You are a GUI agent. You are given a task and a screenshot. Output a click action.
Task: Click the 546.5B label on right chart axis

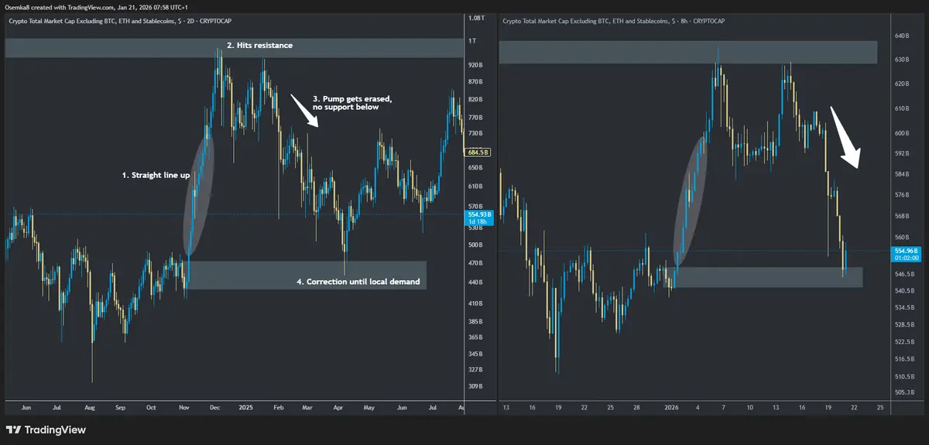tap(904, 274)
